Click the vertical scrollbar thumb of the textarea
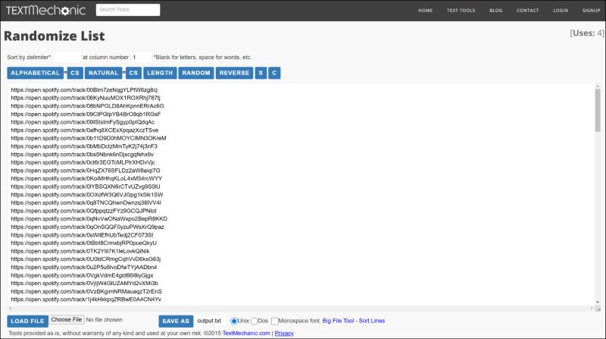The width and height of the screenshot is (606, 339). [x=598, y=110]
